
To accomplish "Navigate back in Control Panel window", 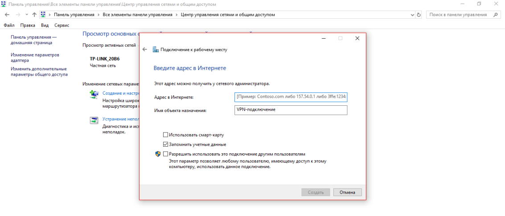I will [8, 15].
